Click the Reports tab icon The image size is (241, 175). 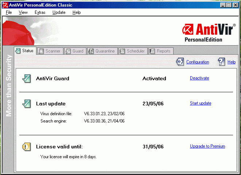[x=152, y=51]
